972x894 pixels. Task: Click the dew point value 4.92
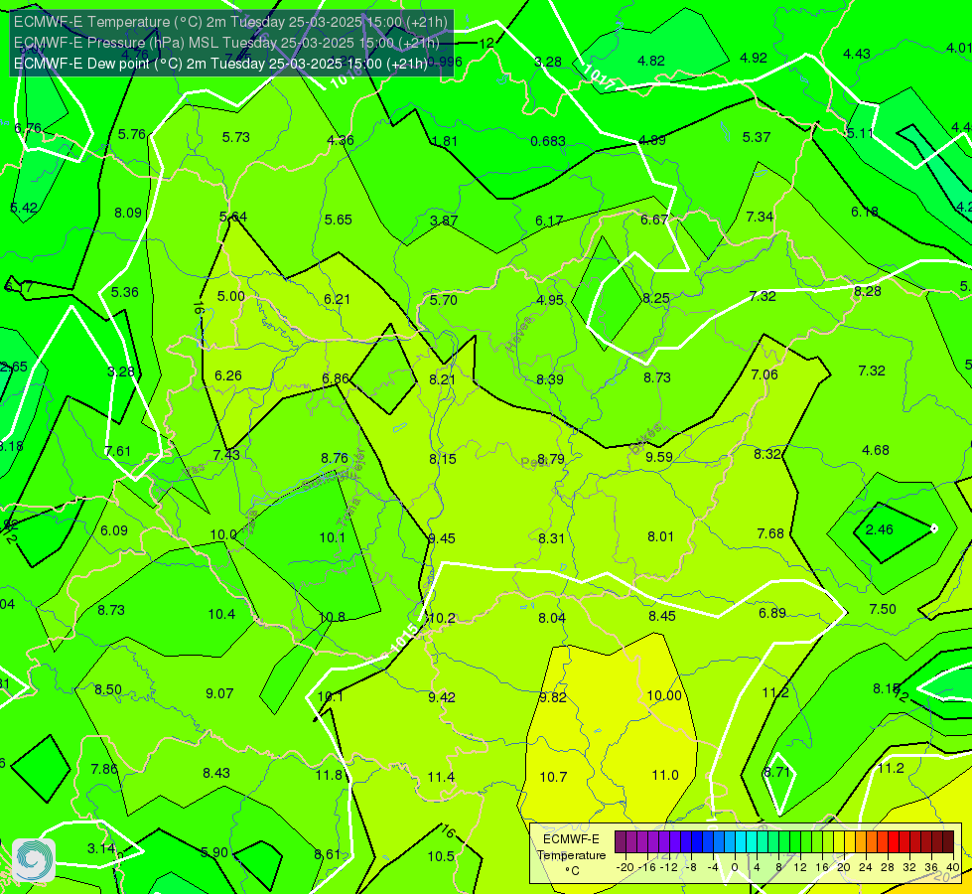(x=754, y=58)
